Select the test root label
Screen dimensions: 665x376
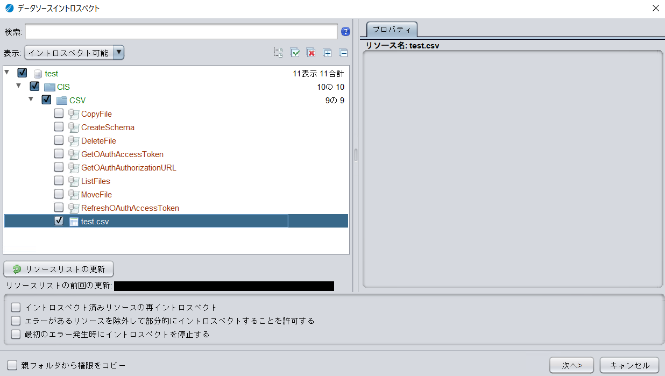[52, 74]
